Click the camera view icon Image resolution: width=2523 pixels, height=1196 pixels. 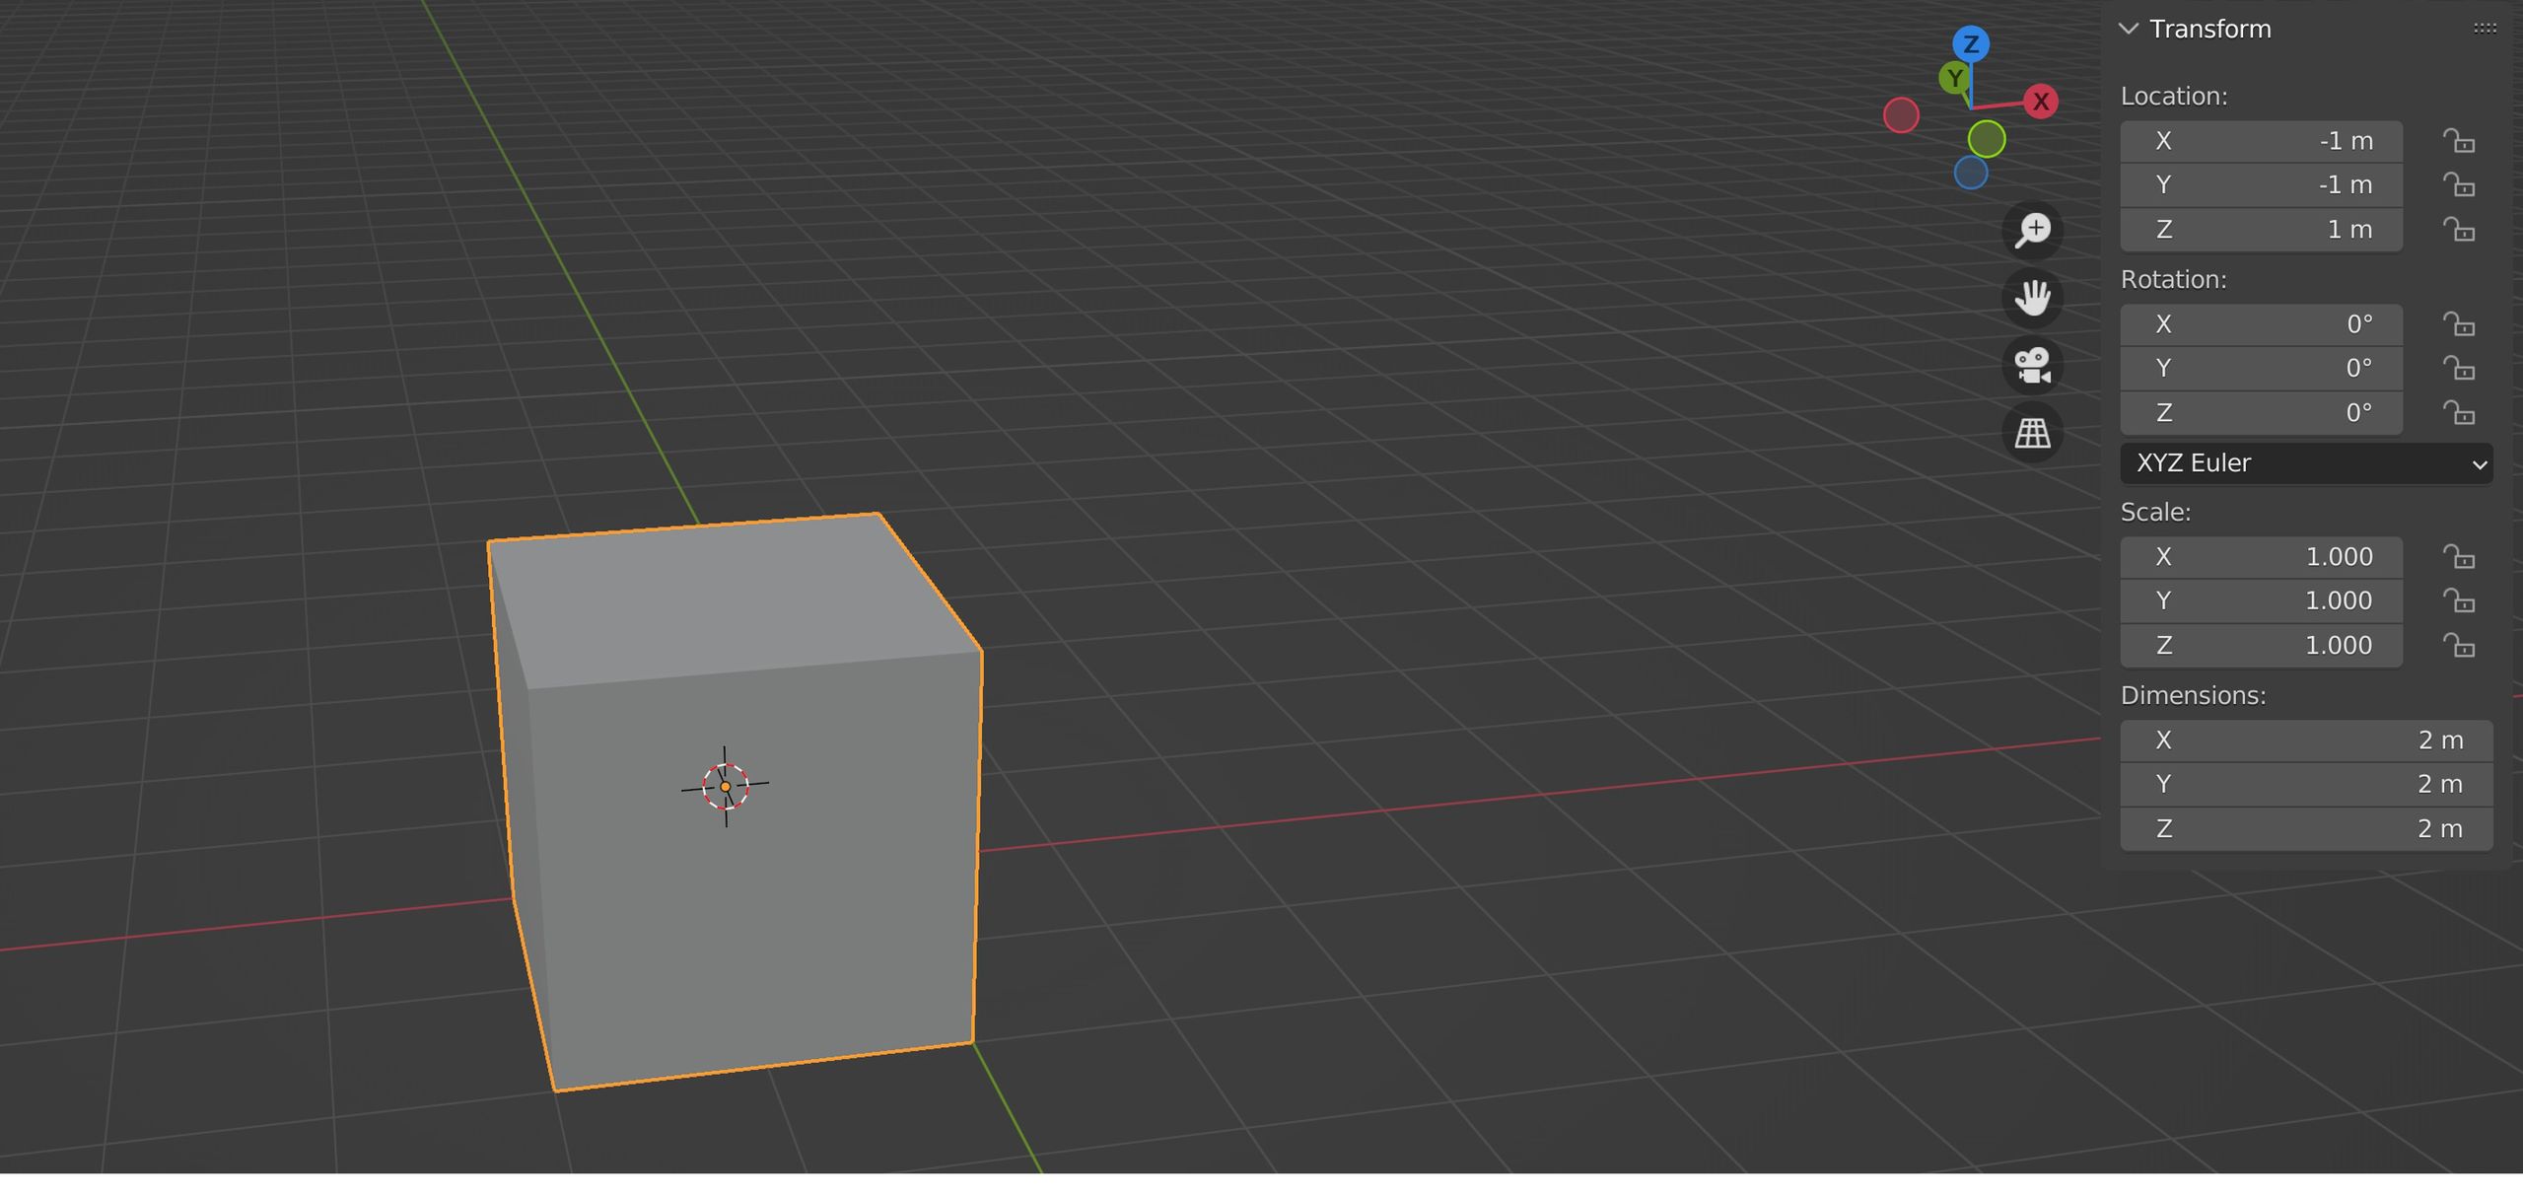(x=2034, y=366)
